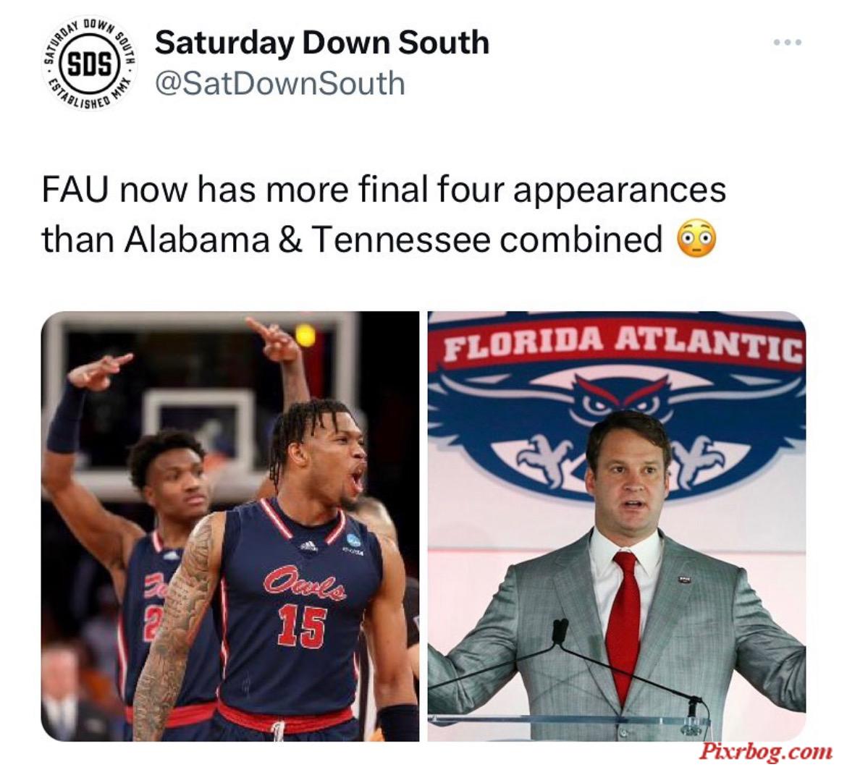
Task: Click the flushed face emoji
Action: tap(697, 238)
